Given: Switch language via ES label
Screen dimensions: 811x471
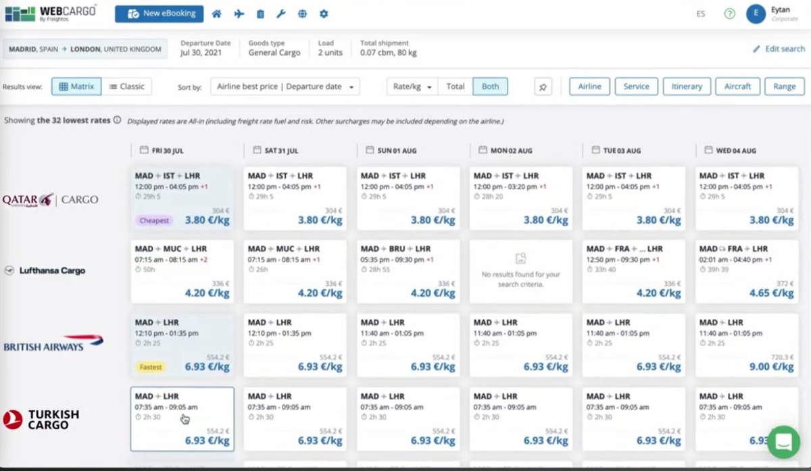Looking at the screenshot, I should coord(701,14).
